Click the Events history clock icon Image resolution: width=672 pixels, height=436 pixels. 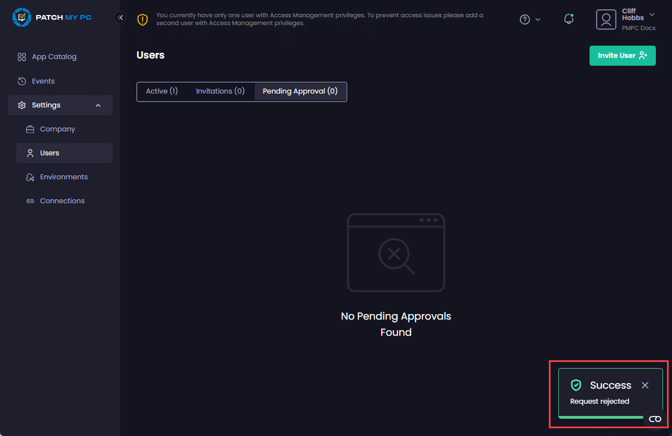tap(22, 81)
